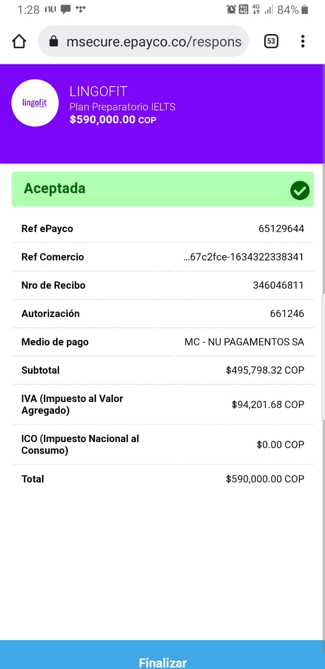Tap the page scrollbar handle on right edge
This screenshot has height=669, width=325.
(x=323, y=356)
